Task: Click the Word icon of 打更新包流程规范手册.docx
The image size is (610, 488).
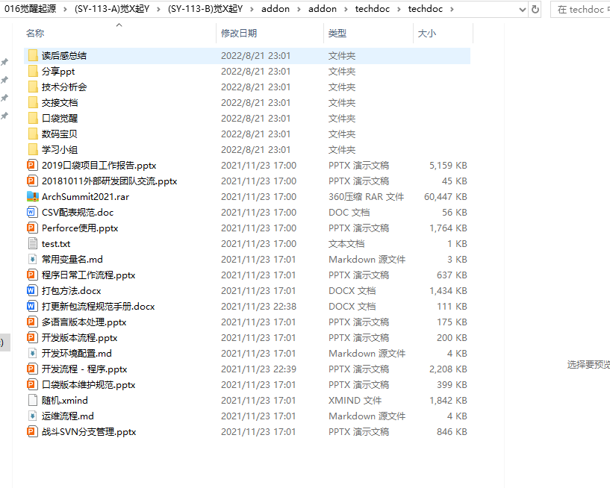Action: tap(33, 306)
